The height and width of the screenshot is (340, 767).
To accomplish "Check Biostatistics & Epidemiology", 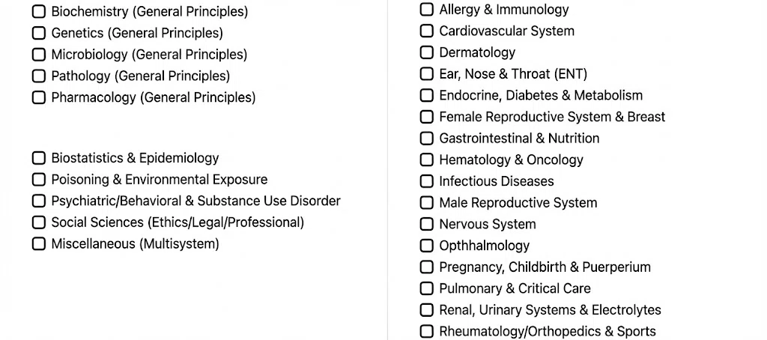I will 39,158.
